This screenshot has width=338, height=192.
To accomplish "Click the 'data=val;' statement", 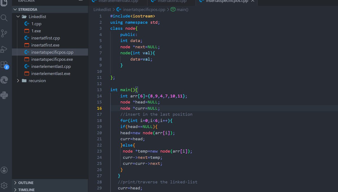I will pyautogui.click(x=141, y=59).
